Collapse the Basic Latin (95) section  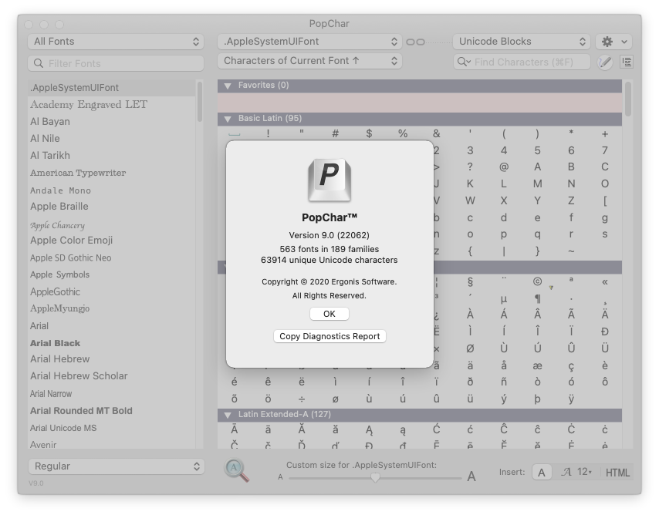click(x=228, y=119)
